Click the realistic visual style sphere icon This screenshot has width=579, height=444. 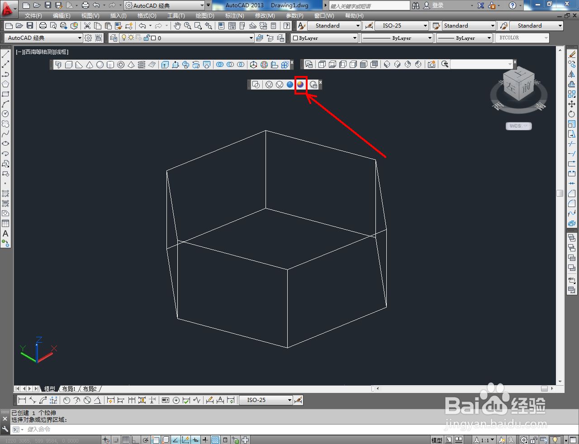[x=300, y=85]
